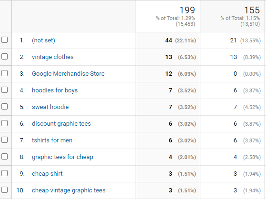Select the 4 (2.01%) cell
The height and width of the screenshot is (200, 266).
168,157
